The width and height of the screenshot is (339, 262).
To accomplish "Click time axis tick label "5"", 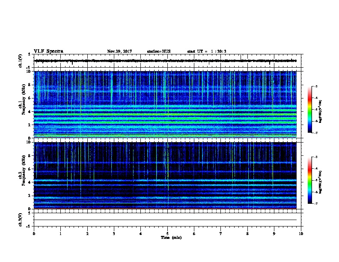I will [167, 234].
